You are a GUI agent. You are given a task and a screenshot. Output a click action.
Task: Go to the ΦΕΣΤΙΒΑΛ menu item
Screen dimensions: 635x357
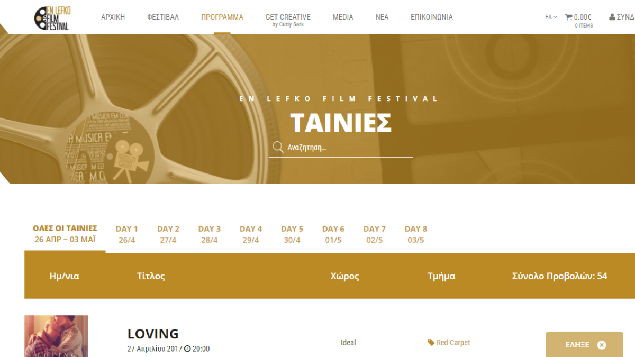pyautogui.click(x=163, y=17)
